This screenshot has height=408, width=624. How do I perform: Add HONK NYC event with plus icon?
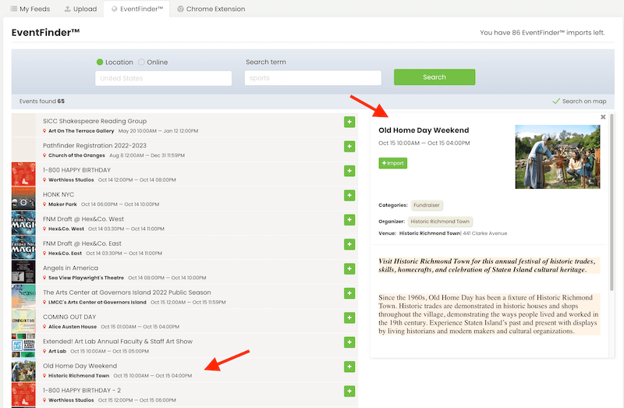pos(349,196)
